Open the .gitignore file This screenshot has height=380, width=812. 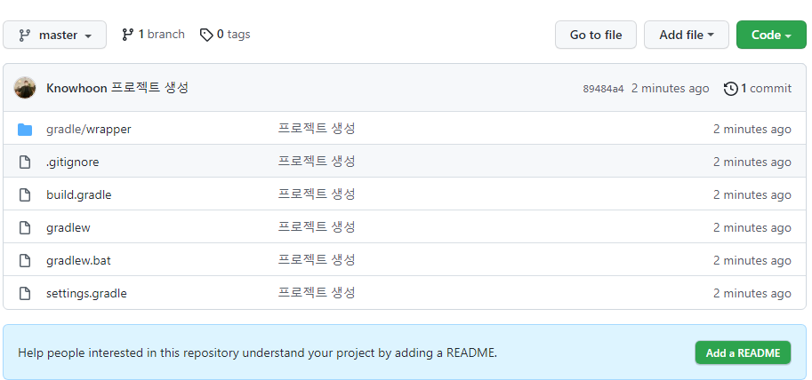click(73, 162)
